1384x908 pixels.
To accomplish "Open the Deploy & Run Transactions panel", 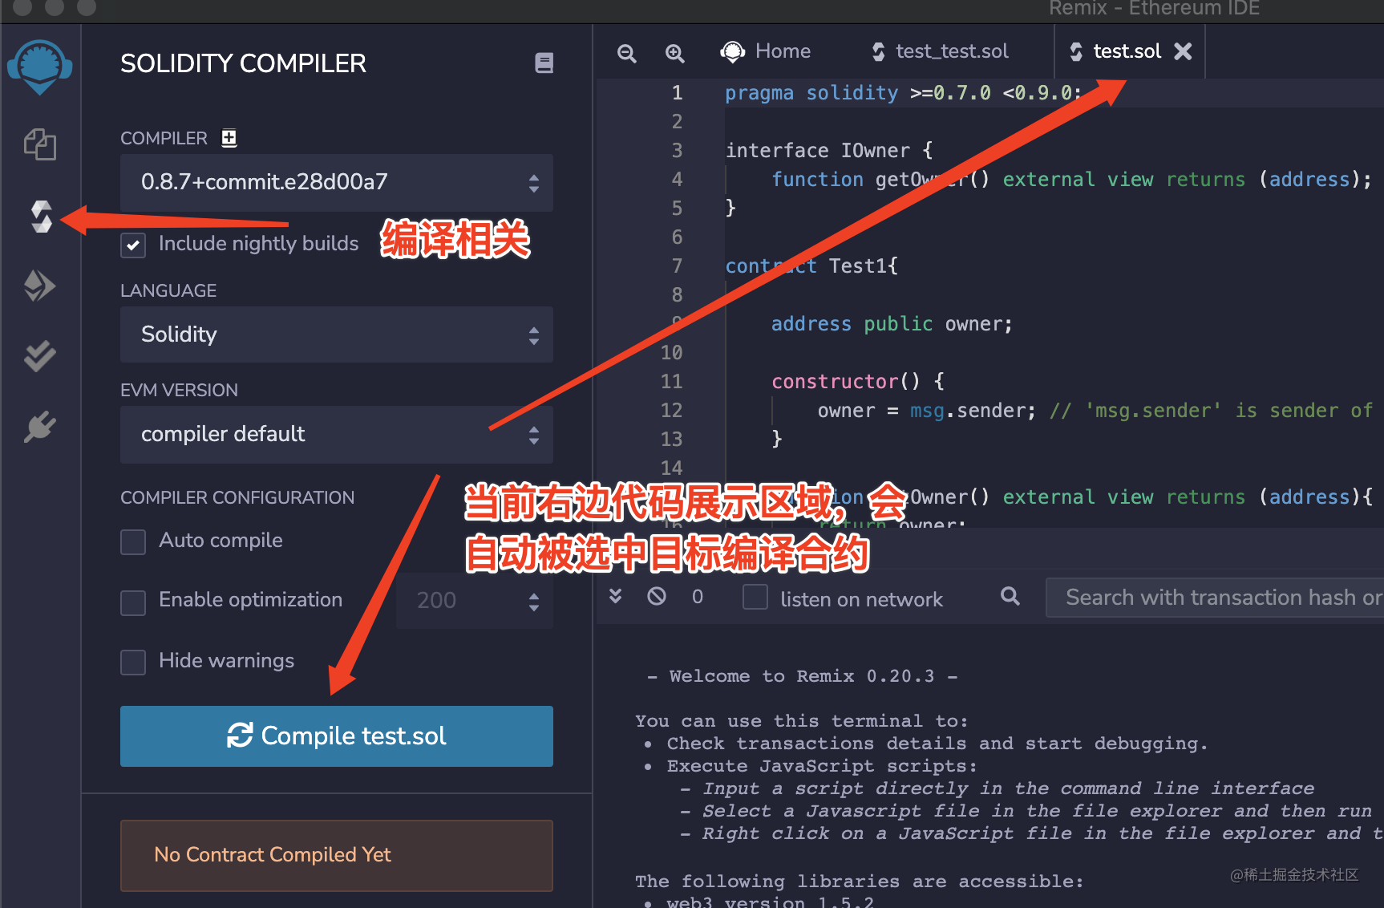I will click(x=40, y=285).
